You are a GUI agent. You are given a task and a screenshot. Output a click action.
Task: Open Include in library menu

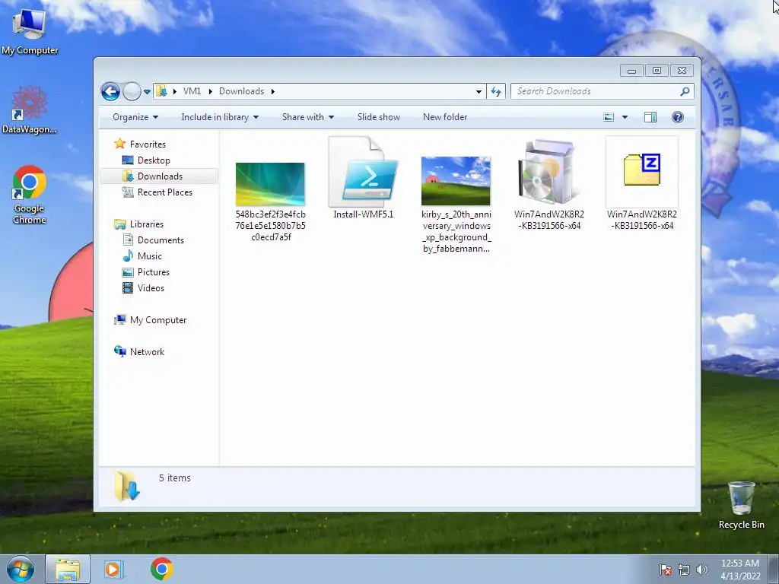pyautogui.click(x=220, y=117)
